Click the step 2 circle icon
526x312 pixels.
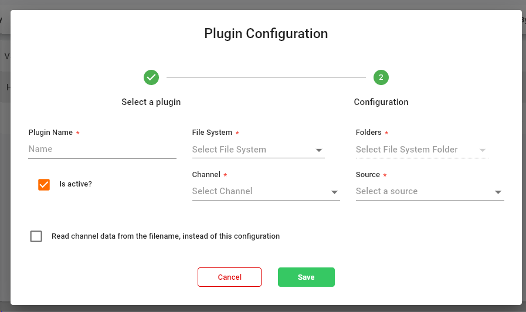coord(381,77)
